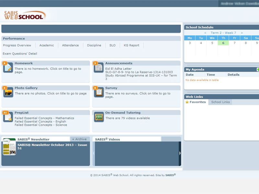Viewport: 259px width, 194px height.
Task: Click the Favorites star icon
Action: (x=187, y=102)
